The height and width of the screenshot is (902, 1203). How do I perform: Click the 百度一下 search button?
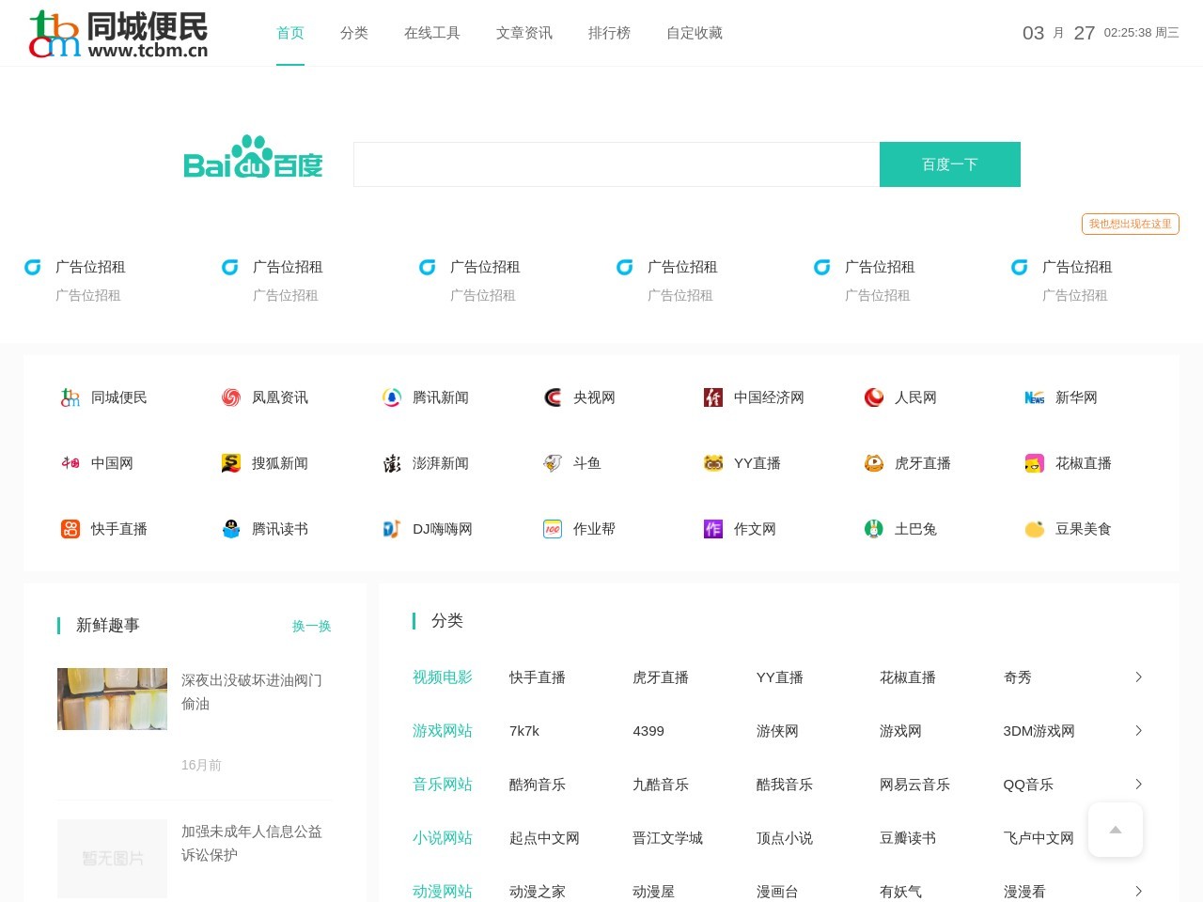tap(949, 163)
